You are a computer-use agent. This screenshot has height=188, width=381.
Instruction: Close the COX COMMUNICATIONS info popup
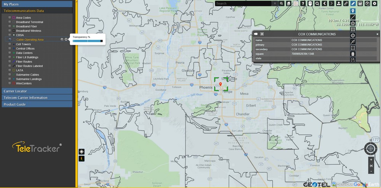click(377, 34)
